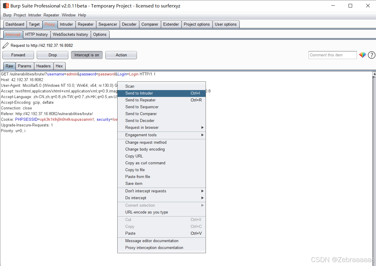Viewport: 376px width, 266px height.
Task: Open the help question mark icon
Action: point(372,55)
